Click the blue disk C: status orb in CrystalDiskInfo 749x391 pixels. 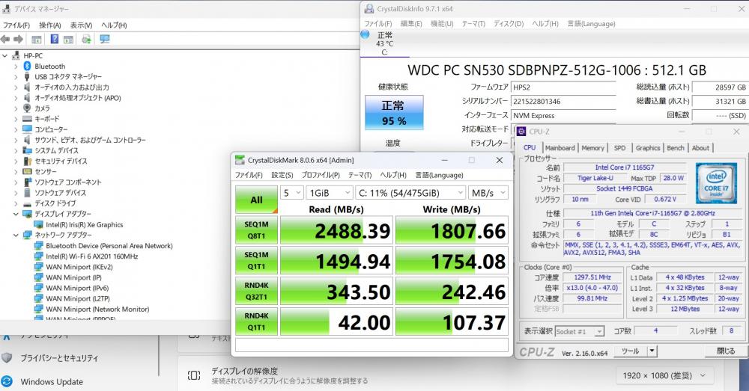click(x=366, y=34)
